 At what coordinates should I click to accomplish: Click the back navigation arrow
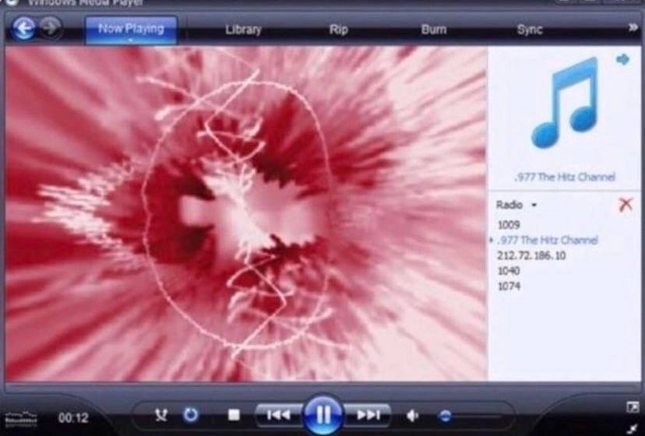25,29
